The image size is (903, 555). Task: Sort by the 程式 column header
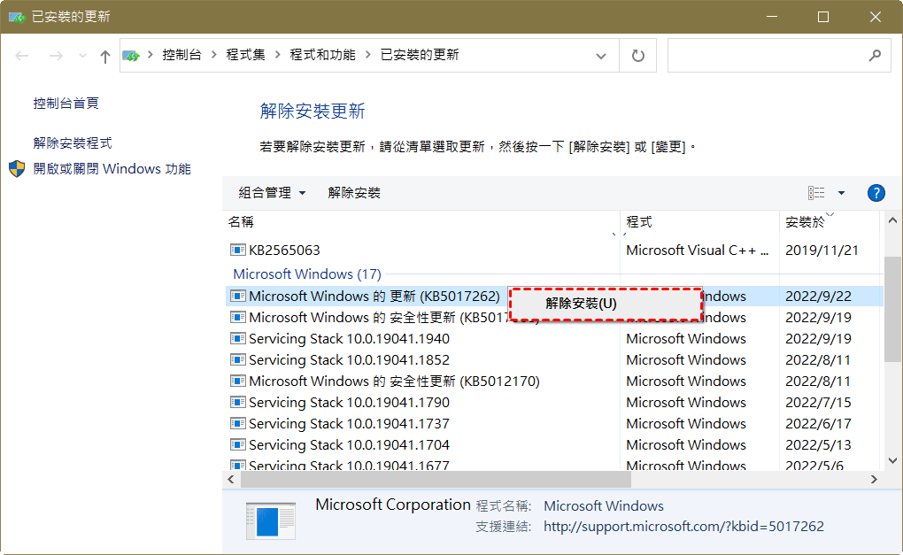(699, 222)
